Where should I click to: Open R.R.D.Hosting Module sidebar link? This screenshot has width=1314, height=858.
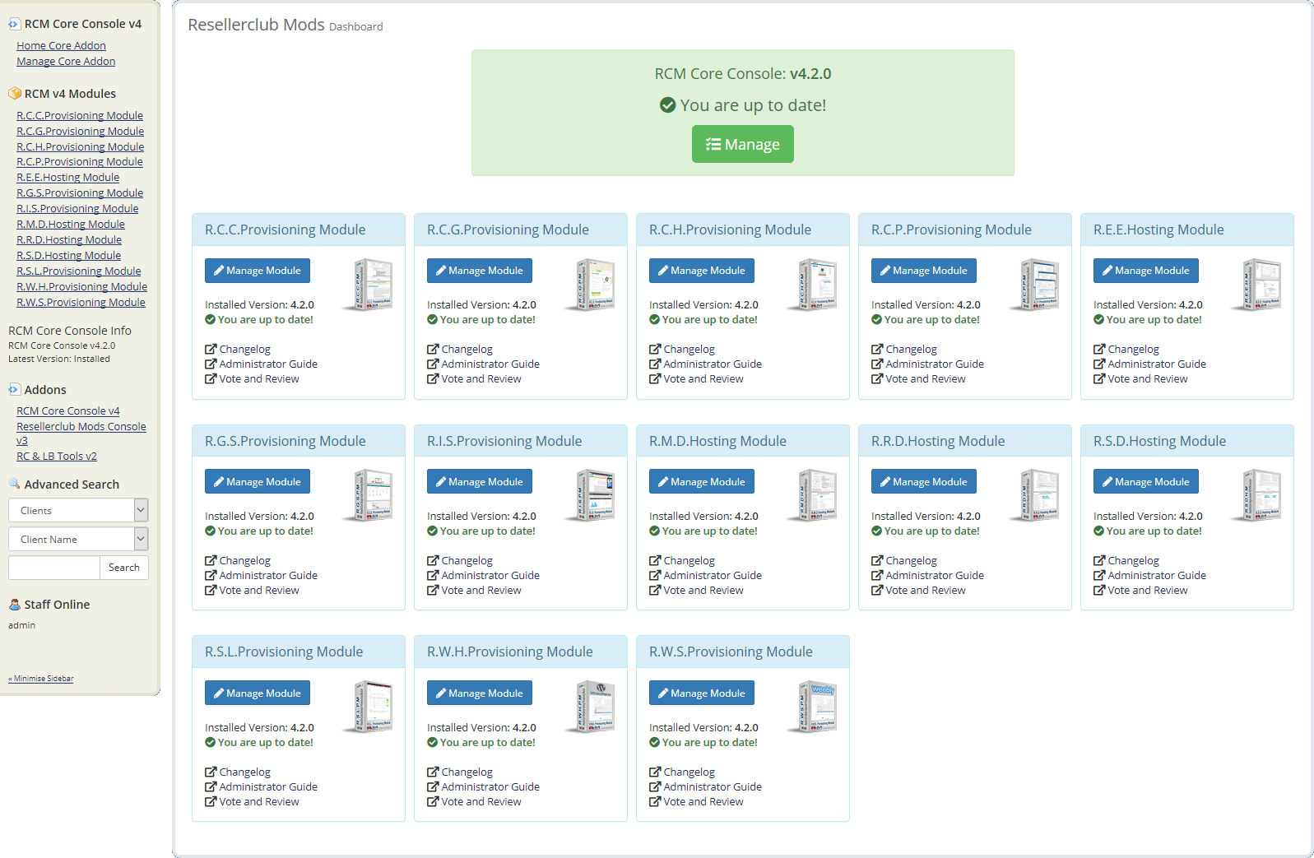tap(69, 240)
